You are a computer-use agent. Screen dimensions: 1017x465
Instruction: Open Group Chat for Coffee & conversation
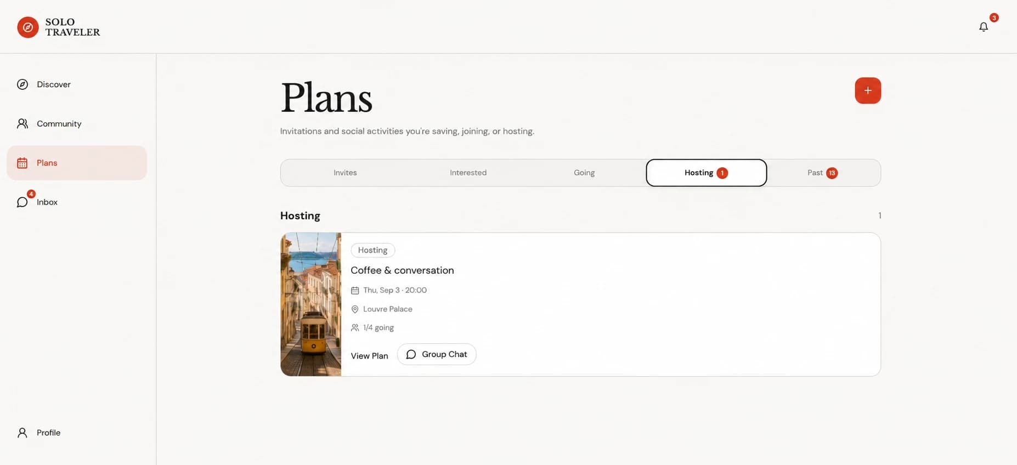pyautogui.click(x=437, y=354)
